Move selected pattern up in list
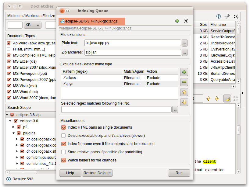Screen dimensions: 250x187 pyautogui.click(x=184, y=92)
